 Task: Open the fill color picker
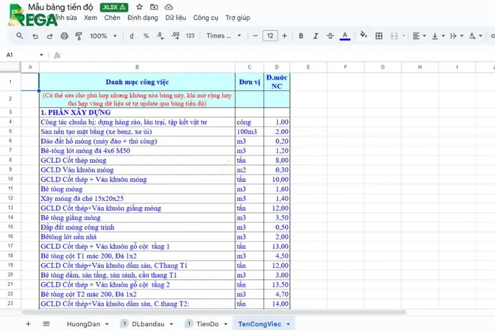coord(364,35)
